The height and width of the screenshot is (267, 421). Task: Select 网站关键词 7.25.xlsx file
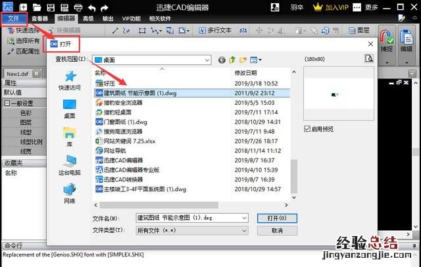pyautogui.click(x=126, y=141)
